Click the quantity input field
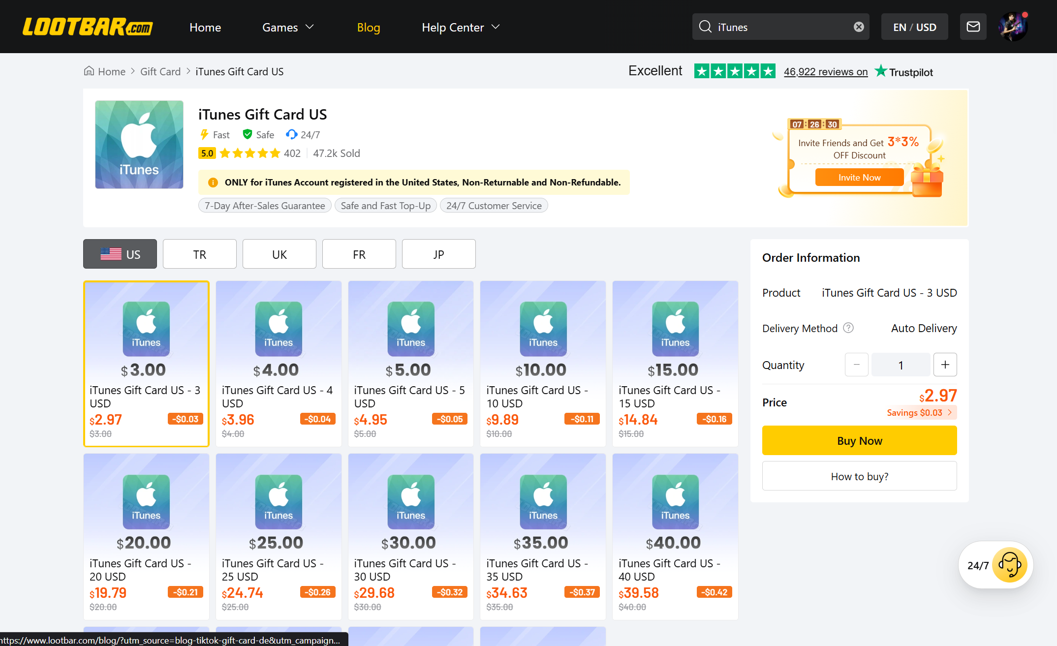 pyautogui.click(x=901, y=365)
